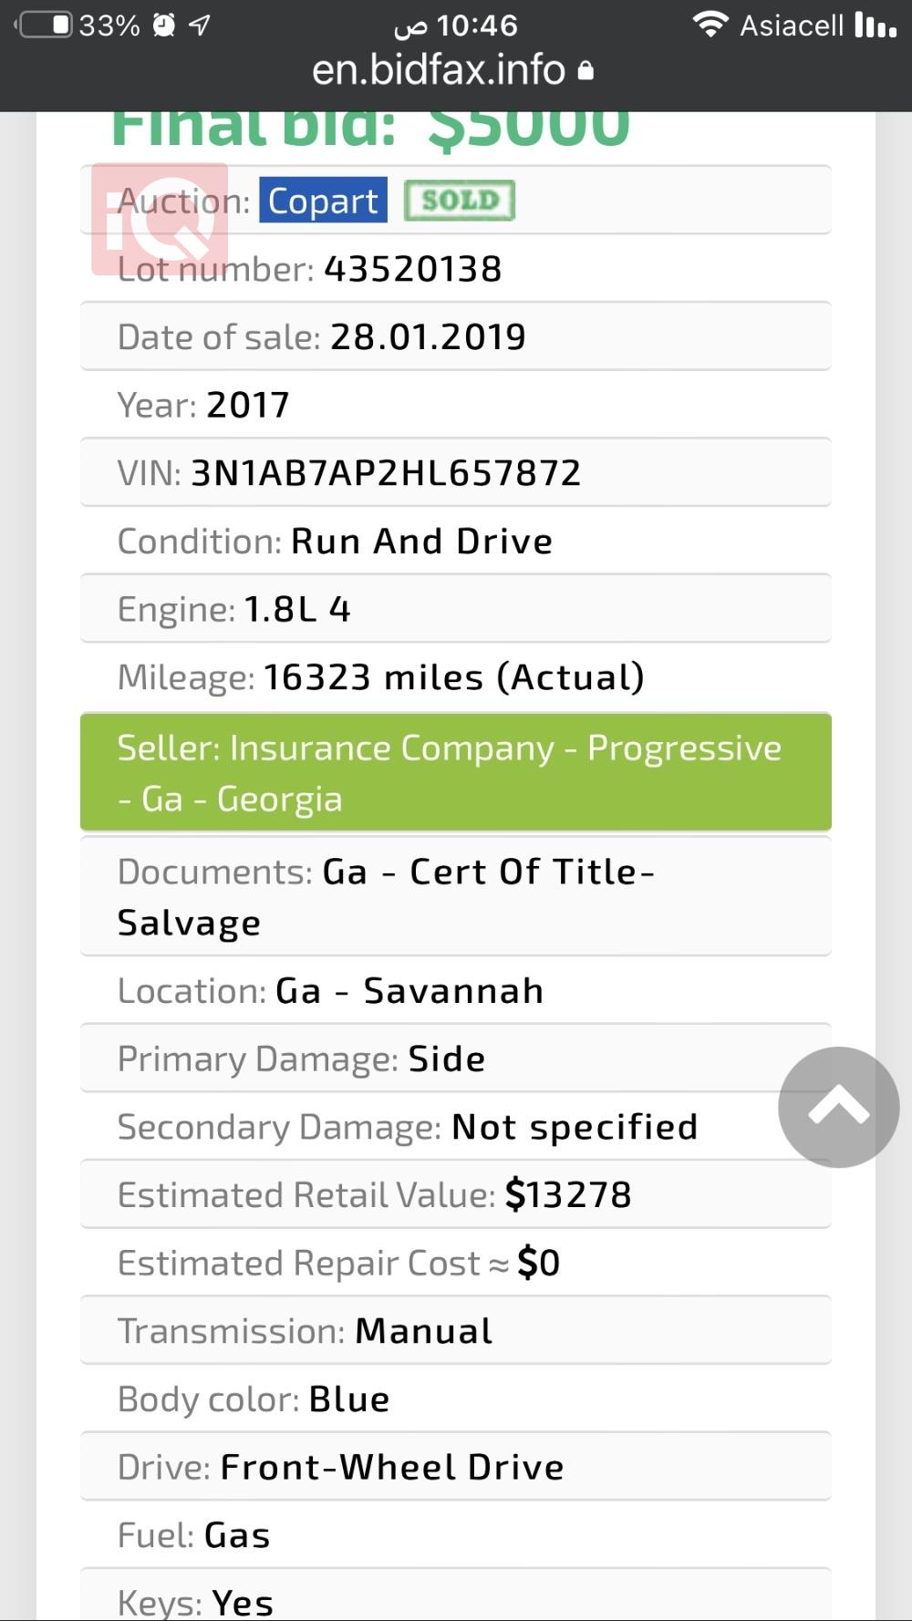
Task: Open the Copart auction link
Action: (x=323, y=201)
